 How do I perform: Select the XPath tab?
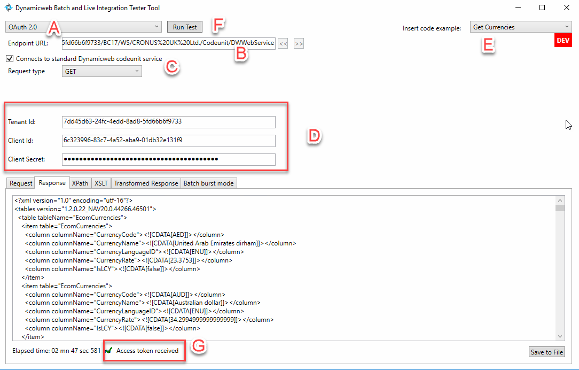tap(80, 183)
